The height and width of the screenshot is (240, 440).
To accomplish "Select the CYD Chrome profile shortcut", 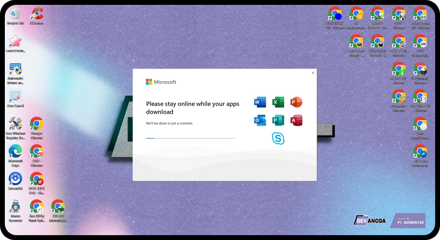I will [420, 46].
